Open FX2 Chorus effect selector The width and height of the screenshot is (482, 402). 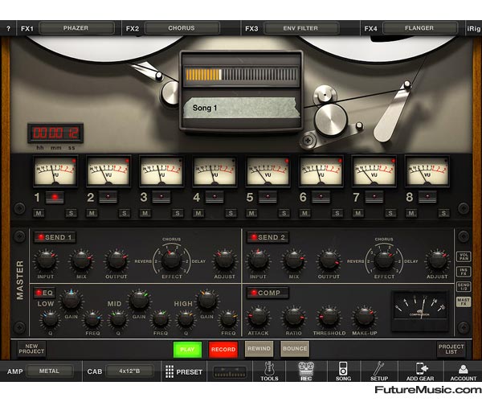point(182,28)
